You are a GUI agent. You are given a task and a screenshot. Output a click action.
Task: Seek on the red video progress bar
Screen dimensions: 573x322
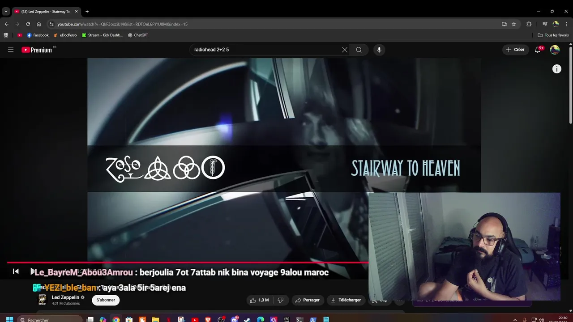pyautogui.click(x=187, y=263)
